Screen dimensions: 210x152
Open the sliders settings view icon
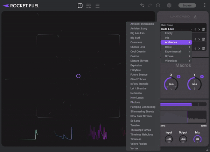(x=89, y=6)
